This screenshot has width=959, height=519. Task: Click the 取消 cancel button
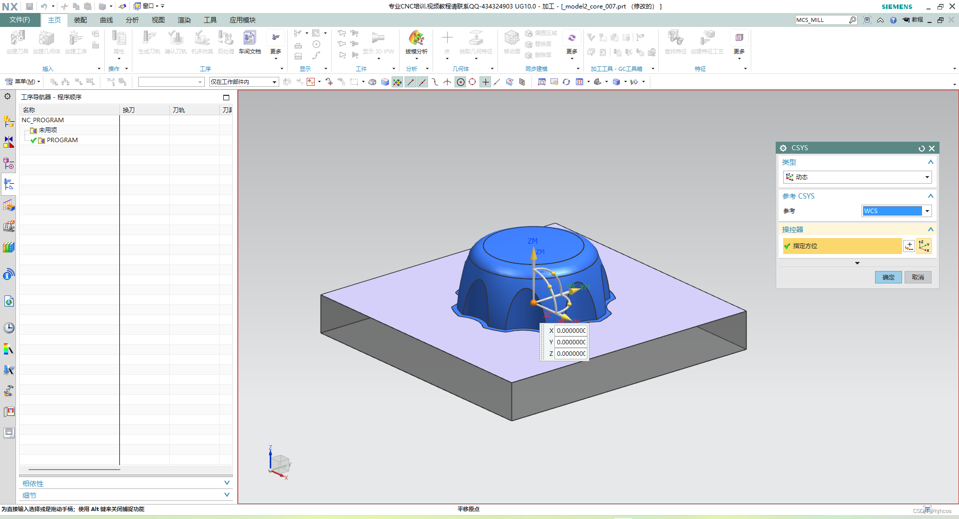click(918, 277)
